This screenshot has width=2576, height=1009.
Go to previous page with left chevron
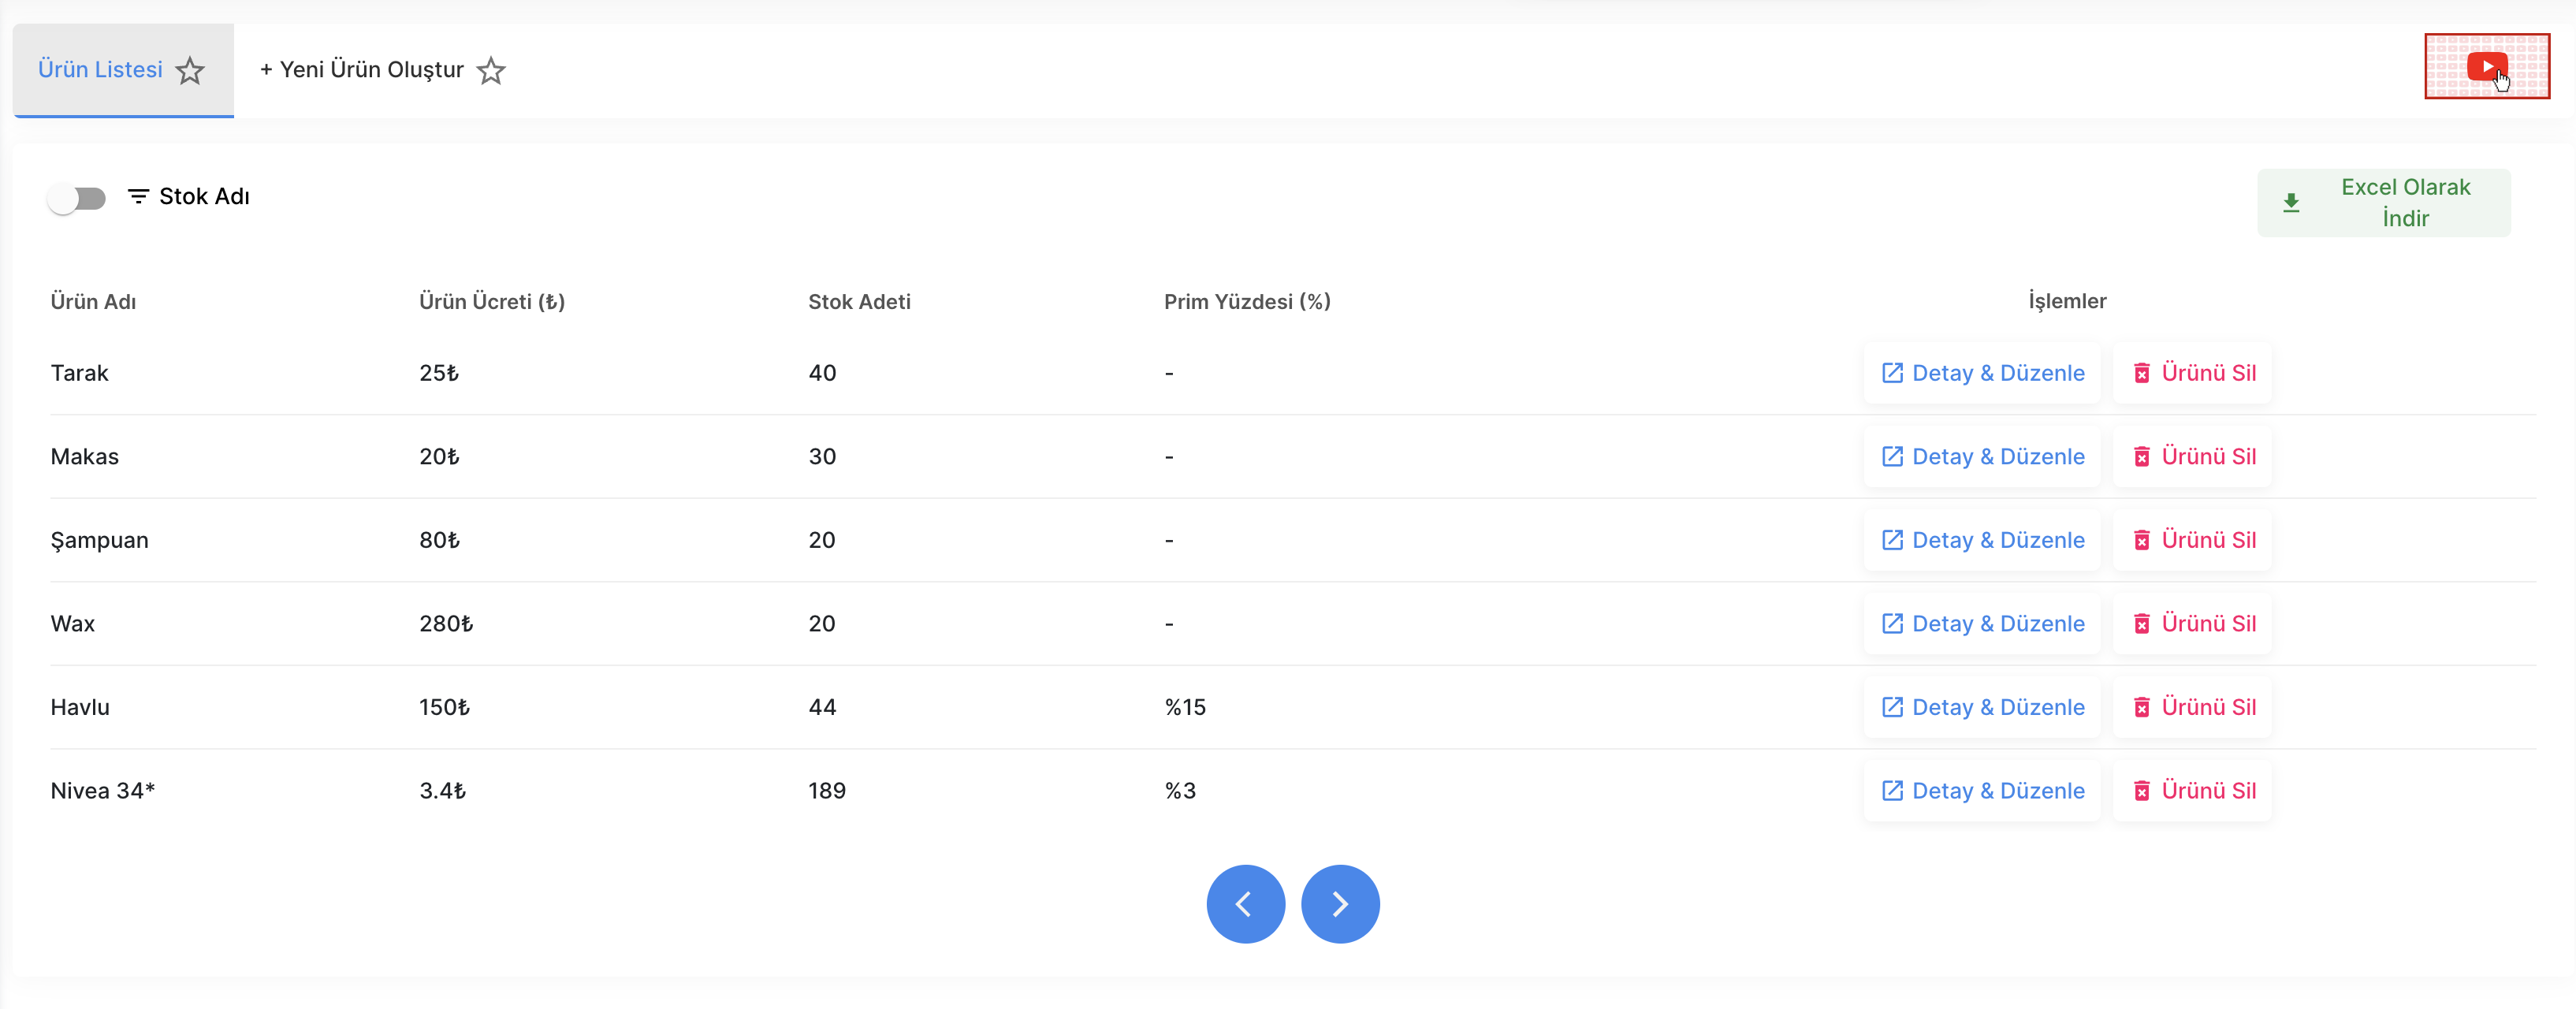tap(1246, 904)
